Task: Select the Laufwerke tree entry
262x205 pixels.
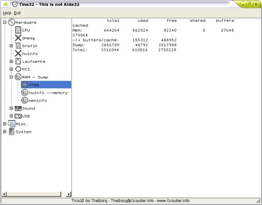Action: 34,61
